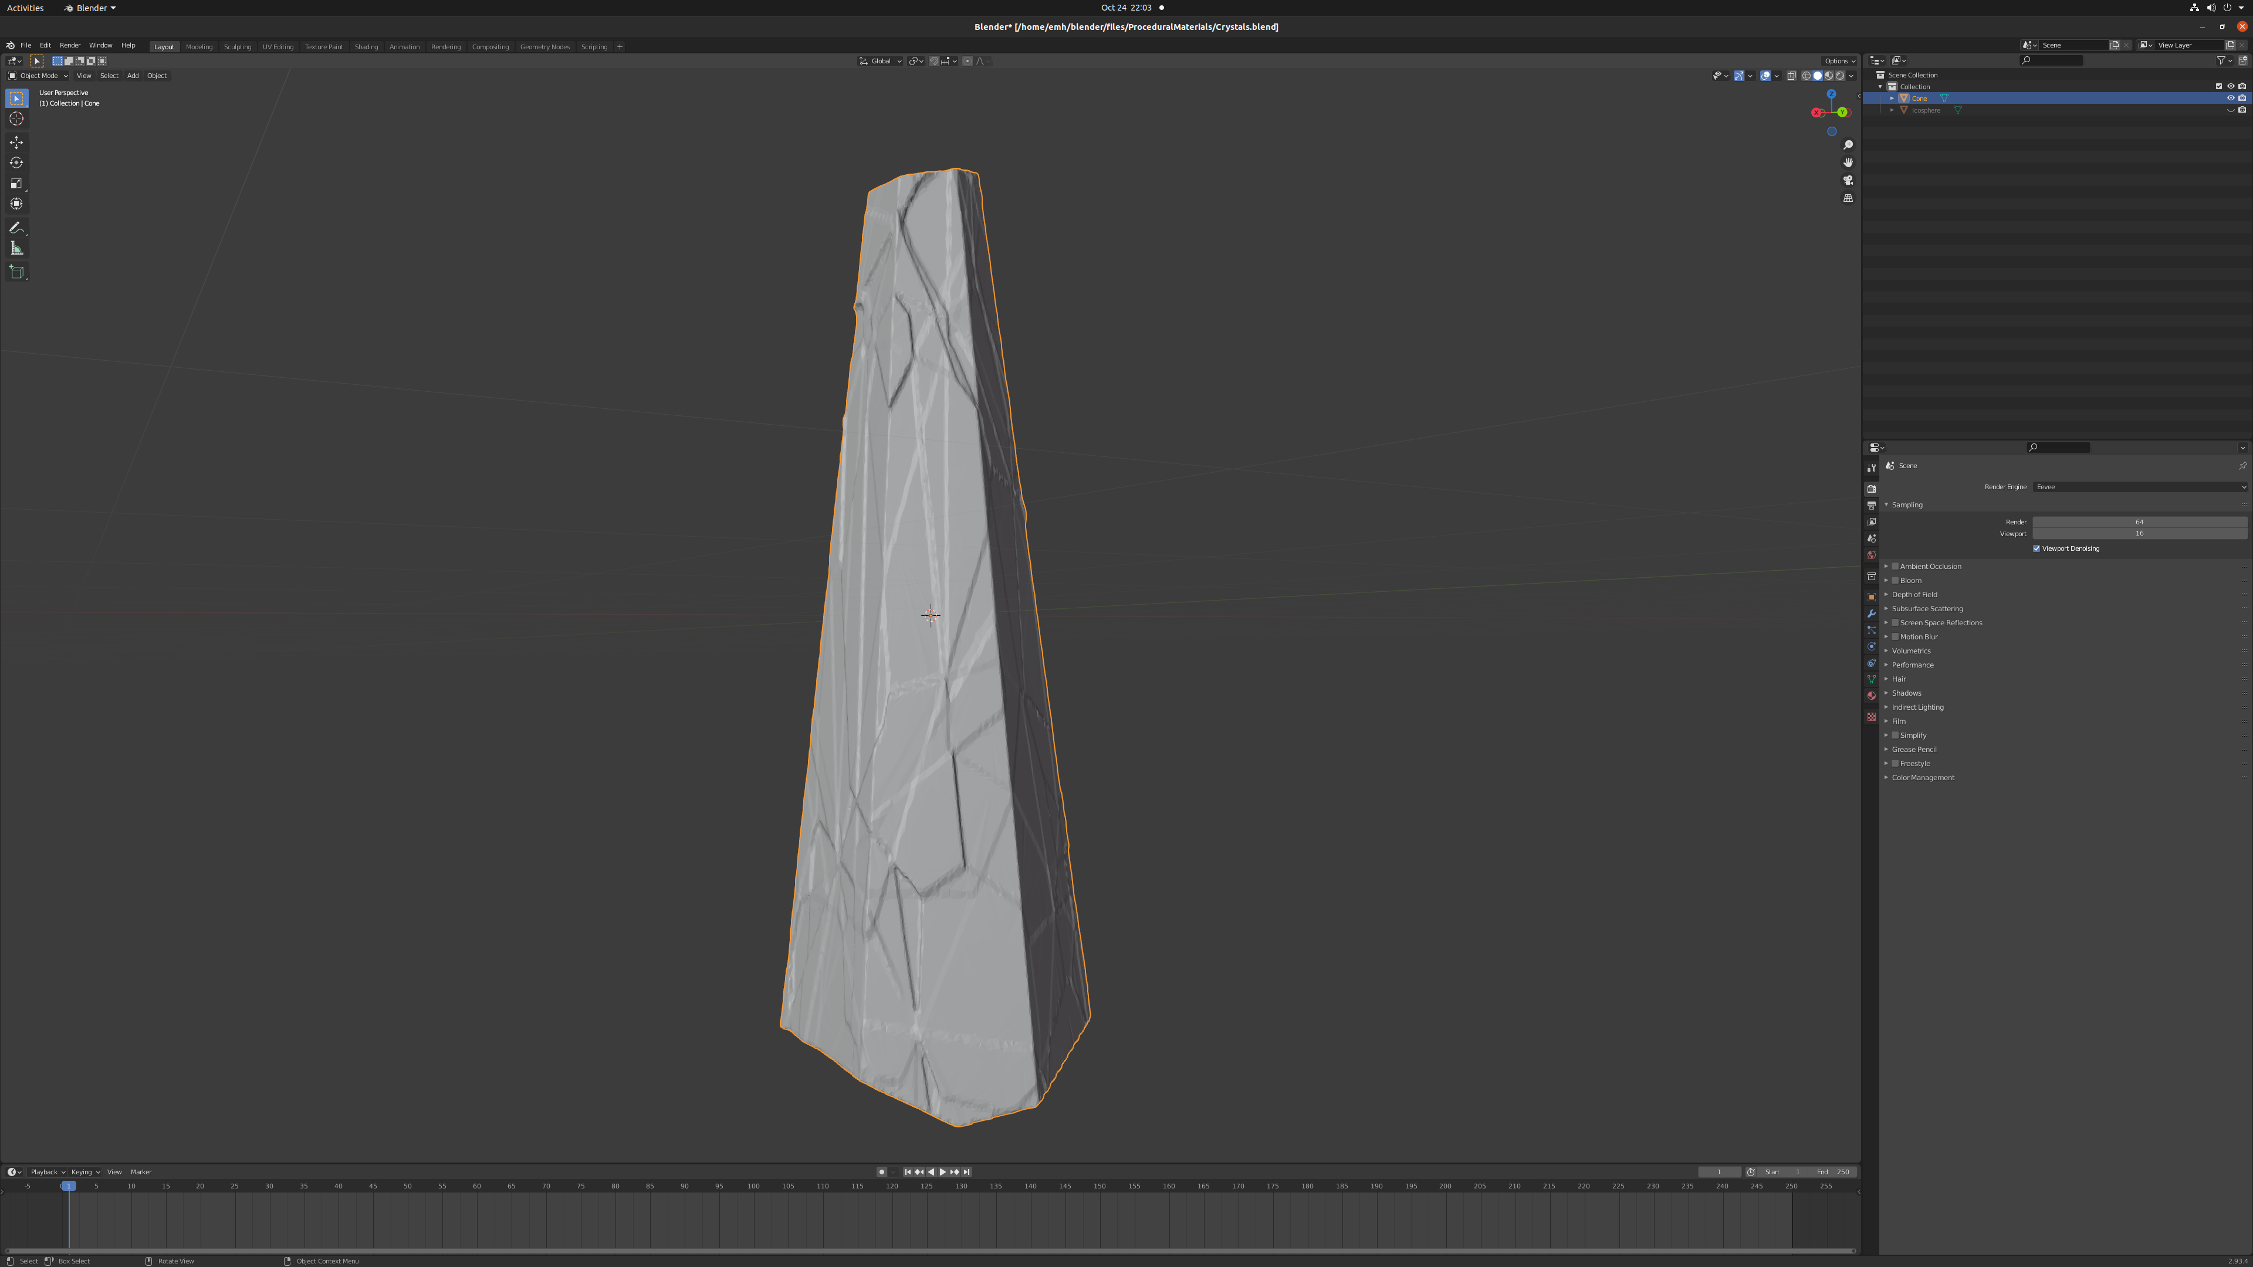The height and width of the screenshot is (1267, 2253).
Task: Open the Physics properties tab
Action: [x=1872, y=647]
